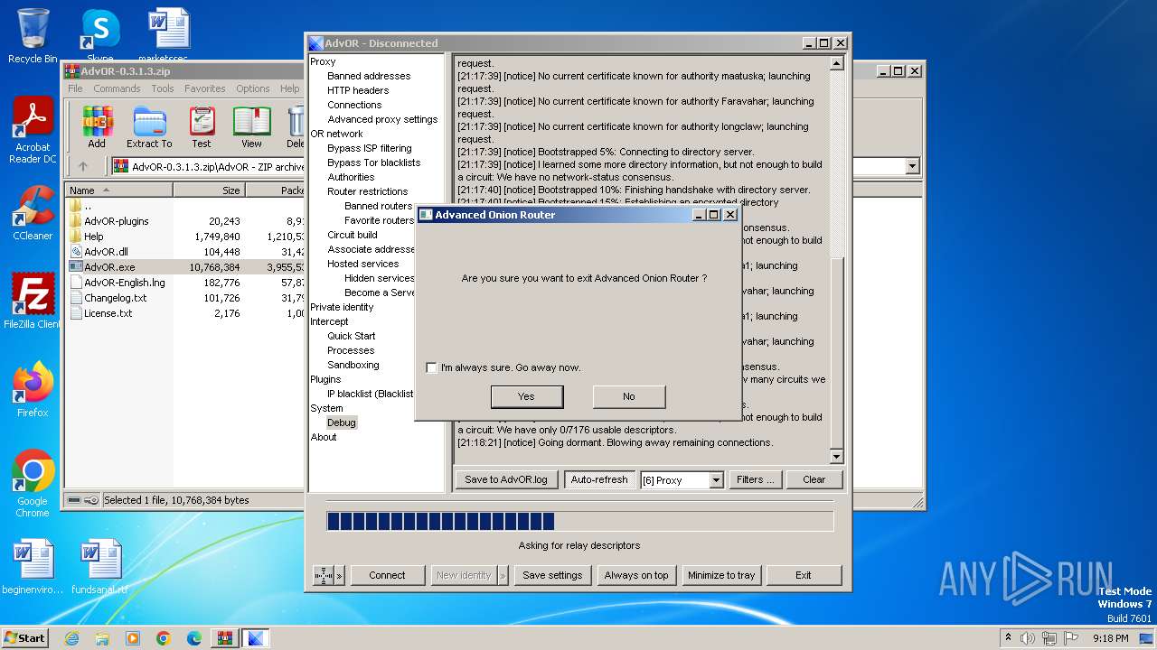
Task: Open Chrome from the taskbar
Action: point(164,637)
